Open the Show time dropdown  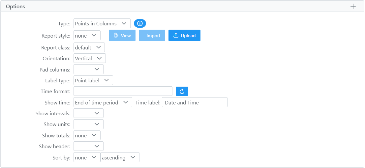(103, 102)
